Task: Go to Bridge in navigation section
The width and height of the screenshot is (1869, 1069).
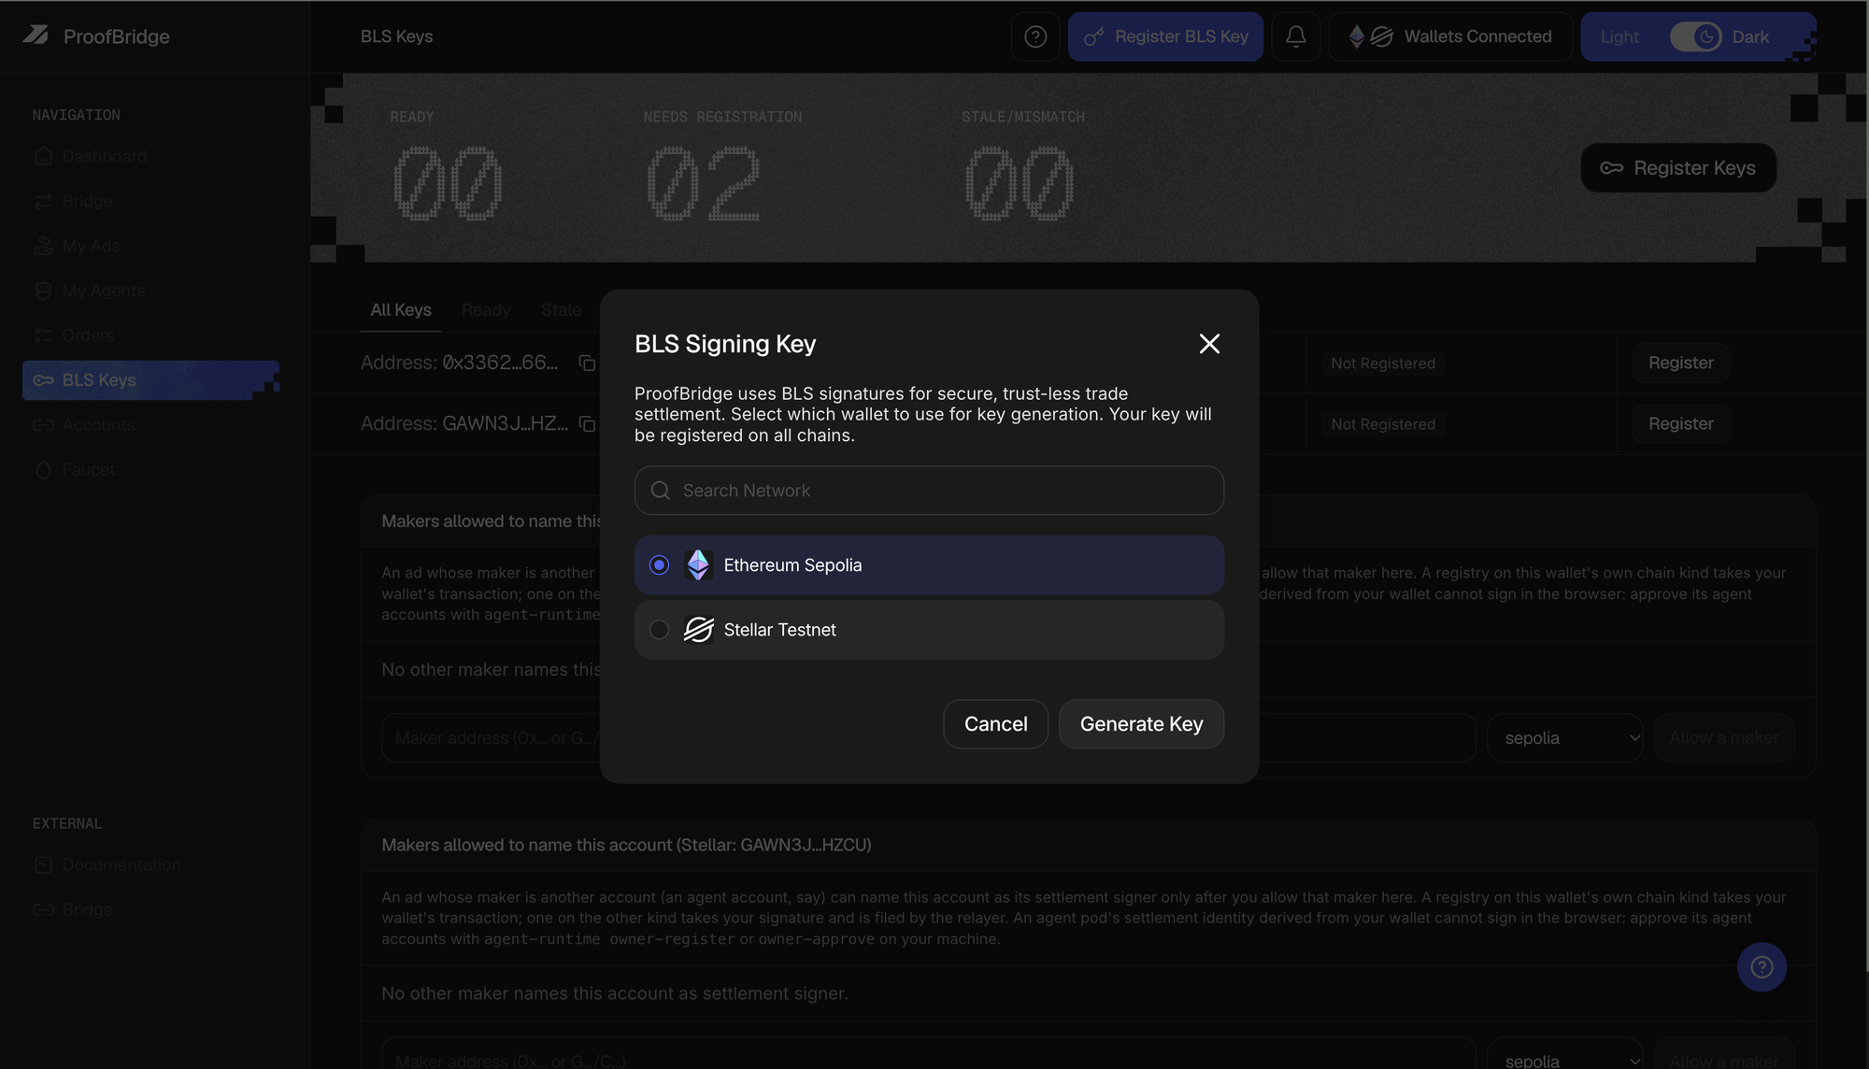Action: (x=87, y=201)
